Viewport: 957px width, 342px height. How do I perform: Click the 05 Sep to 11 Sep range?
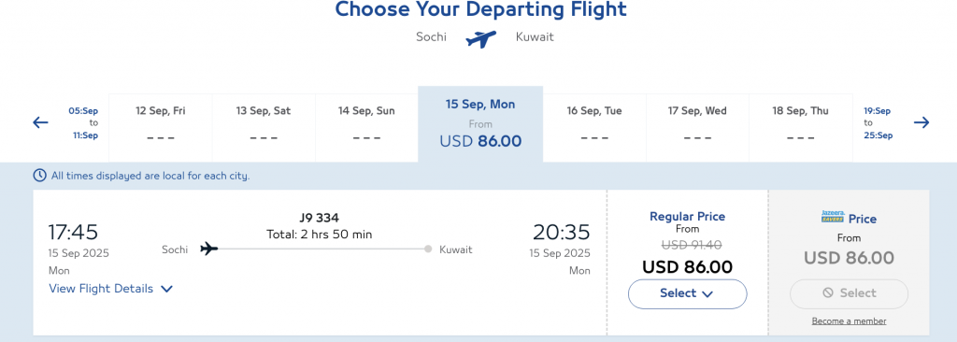coord(83,122)
